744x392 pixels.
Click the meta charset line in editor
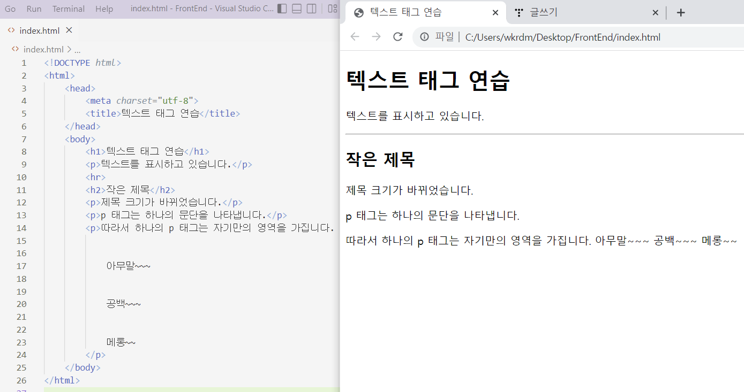(x=142, y=101)
